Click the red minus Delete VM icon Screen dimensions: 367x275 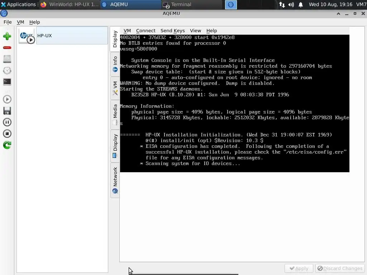[x=7, y=48]
